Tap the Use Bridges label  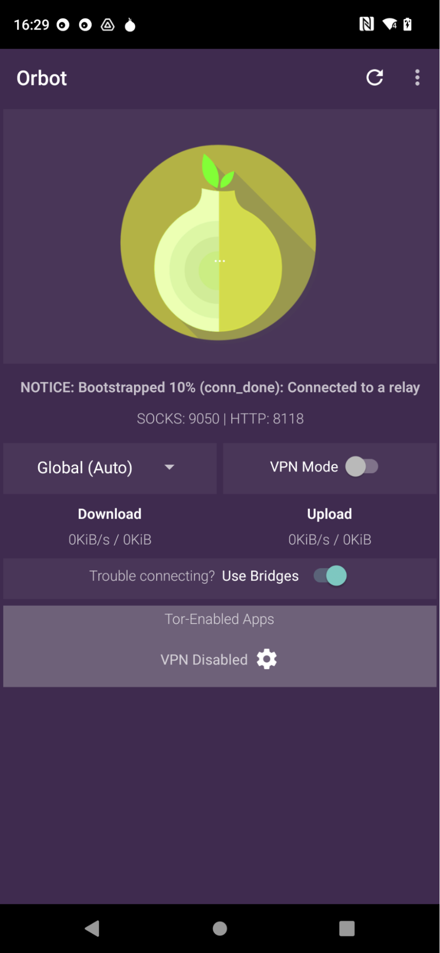pos(260,576)
